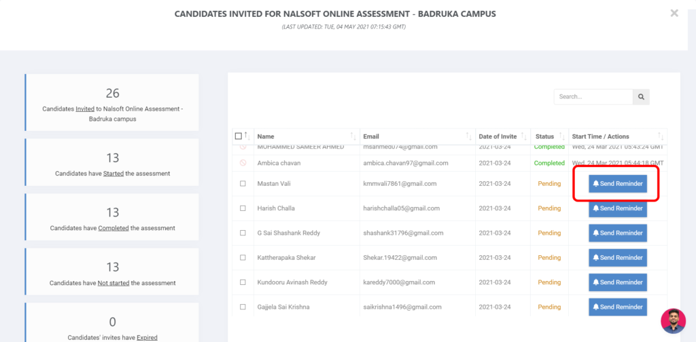Viewport: 696px width, 342px height.
Task: Select email shashank31796@gmail.com
Action: pyautogui.click(x=403, y=233)
